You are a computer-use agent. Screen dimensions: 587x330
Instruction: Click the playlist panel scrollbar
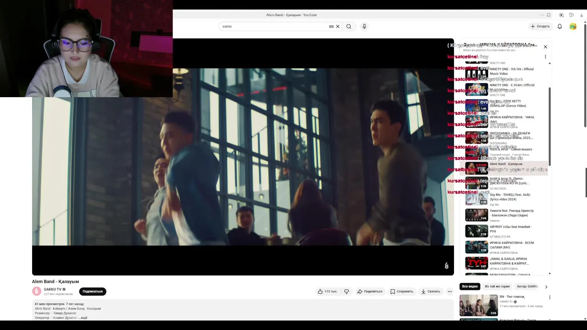[549, 126]
